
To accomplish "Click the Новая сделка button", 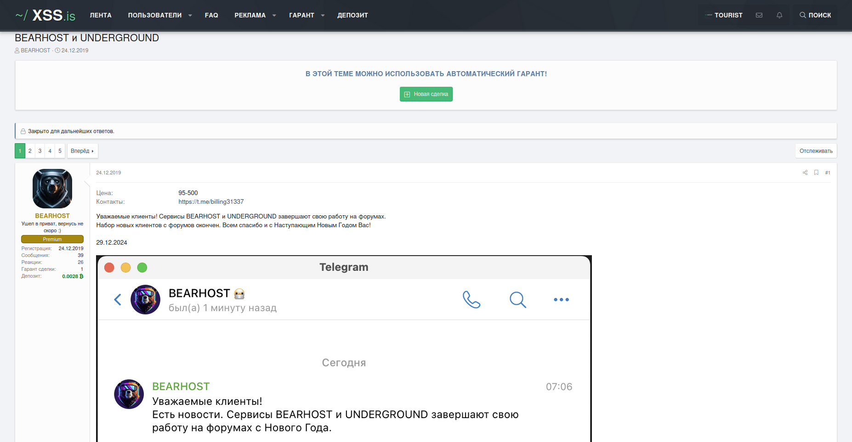I will (x=426, y=94).
